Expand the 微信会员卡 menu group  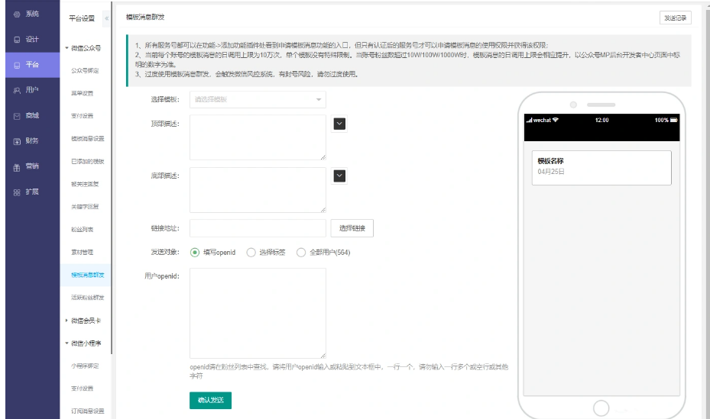click(x=84, y=321)
